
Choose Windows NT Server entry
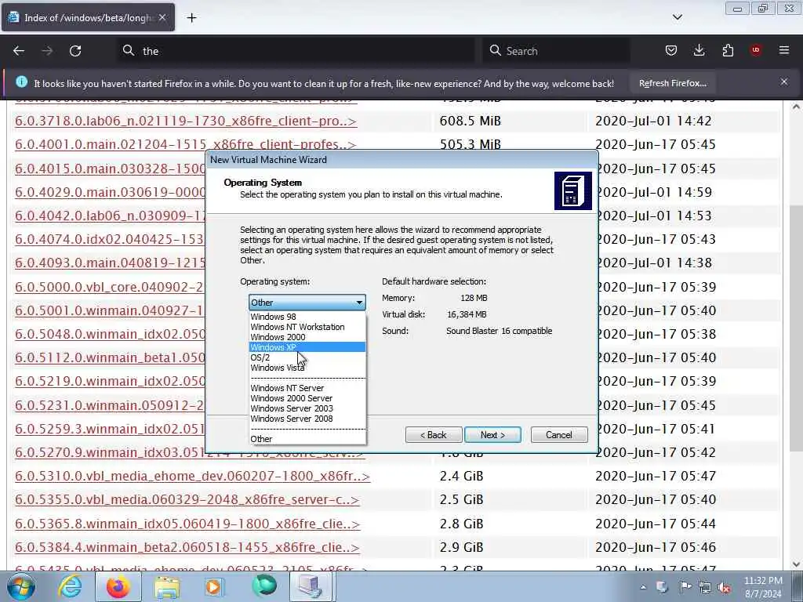307,388
